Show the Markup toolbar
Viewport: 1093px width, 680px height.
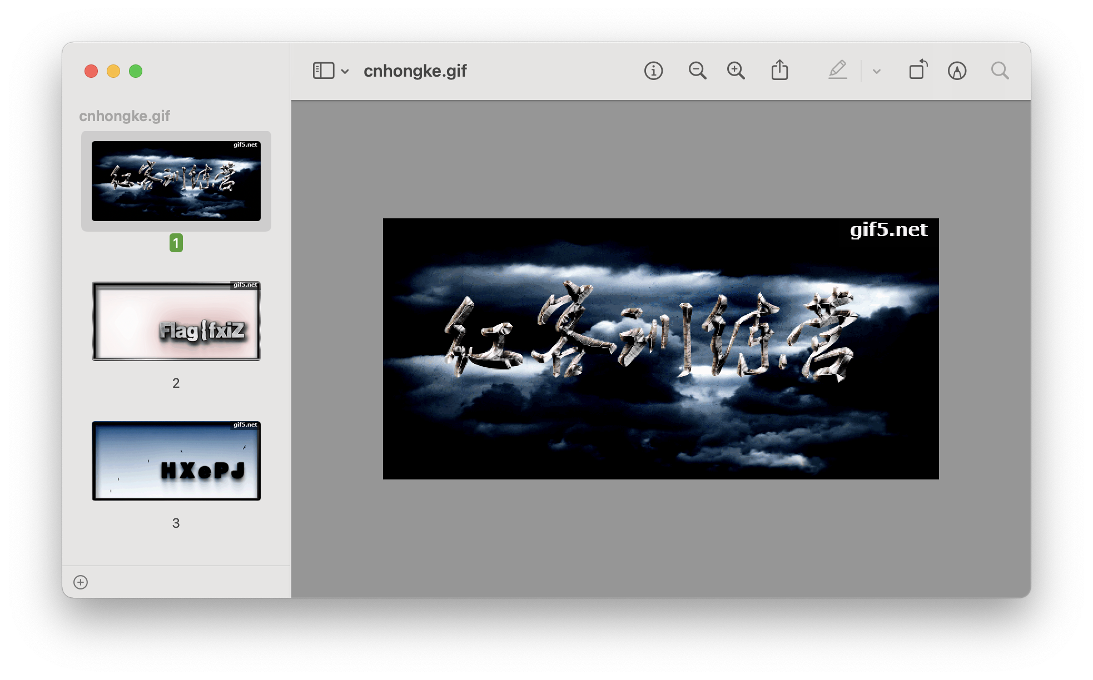(957, 71)
